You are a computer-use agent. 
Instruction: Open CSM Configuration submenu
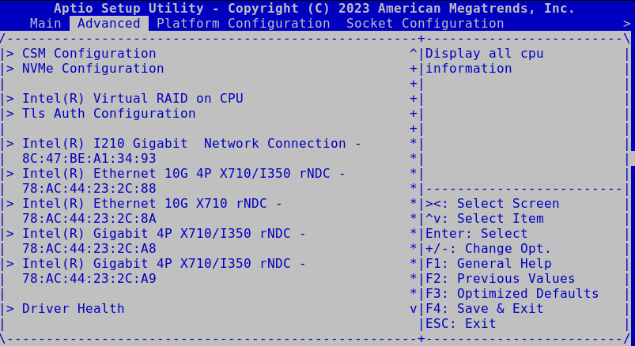point(89,54)
